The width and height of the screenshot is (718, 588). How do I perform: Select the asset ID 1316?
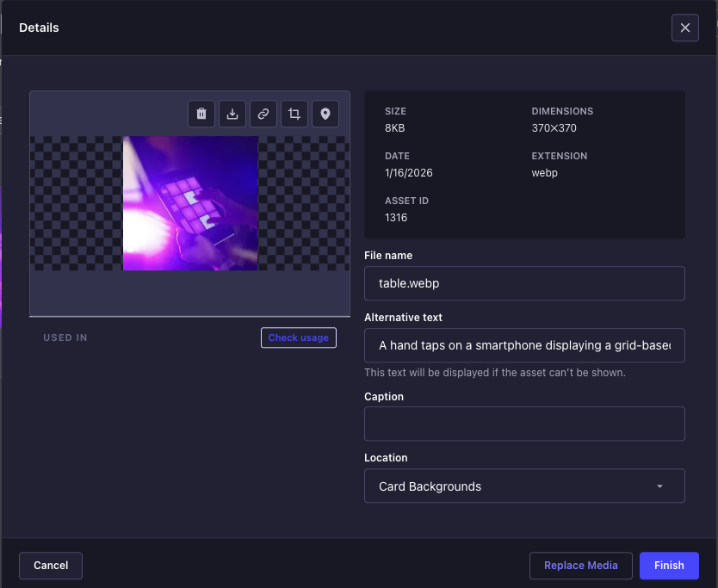point(396,218)
